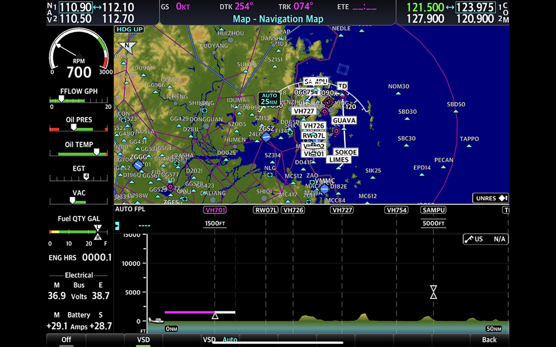The width and height of the screenshot is (556, 347).
Task: Click essential bus 38.7 Volts value
Action: pos(101,296)
